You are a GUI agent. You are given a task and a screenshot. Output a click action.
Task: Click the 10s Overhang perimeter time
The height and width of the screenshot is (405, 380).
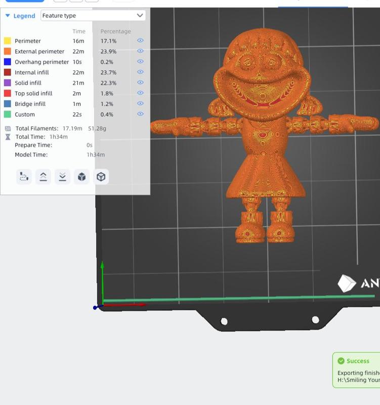click(x=77, y=62)
